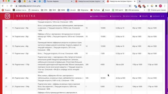Open the ELAMA-15924271 account menu item
Viewport: 168px width, 94px height.
pyautogui.click(x=99, y=16)
